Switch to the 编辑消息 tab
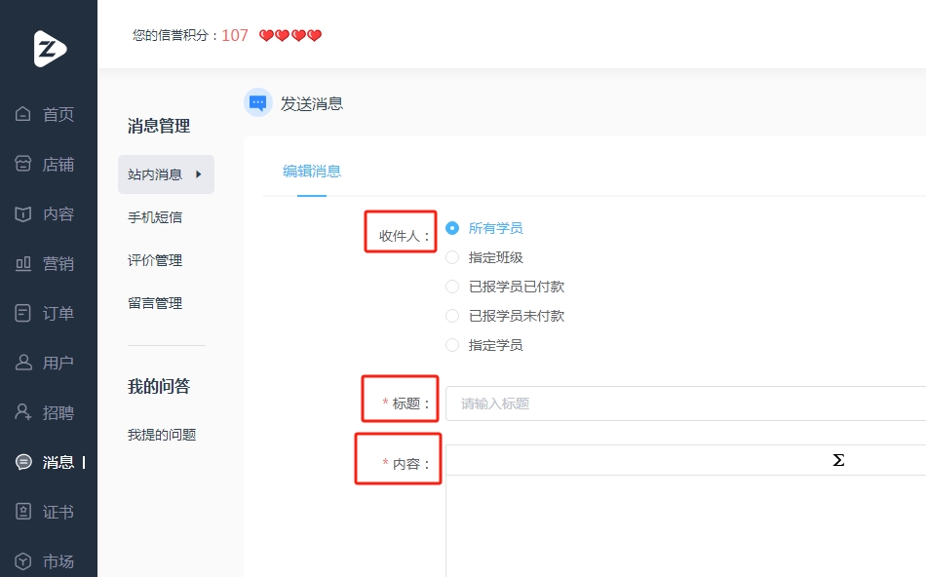Viewport: 926px width, 577px height. click(x=312, y=172)
